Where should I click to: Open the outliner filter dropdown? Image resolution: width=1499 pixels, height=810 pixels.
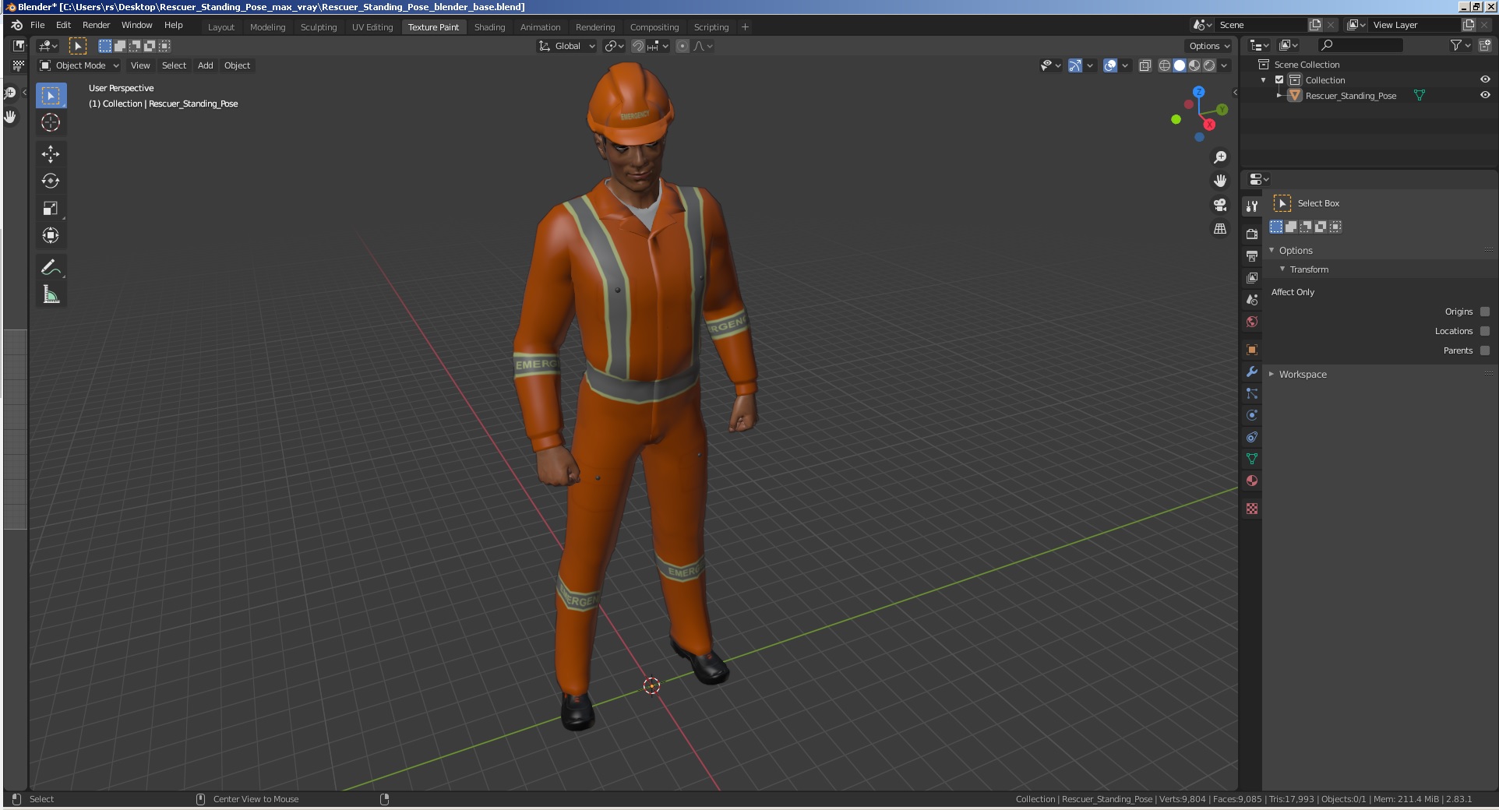(1461, 46)
